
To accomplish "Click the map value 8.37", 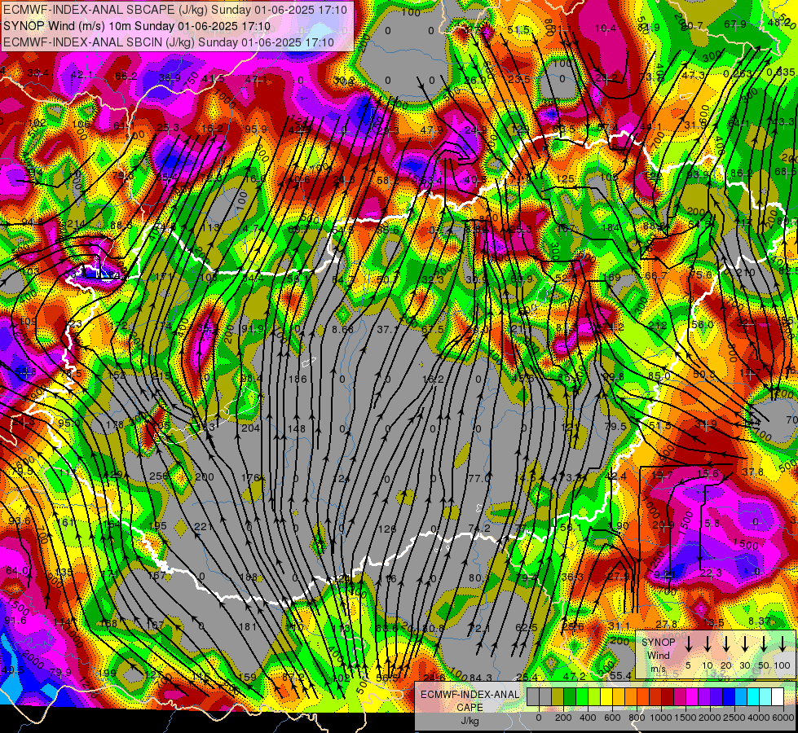I will (x=760, y=621).
